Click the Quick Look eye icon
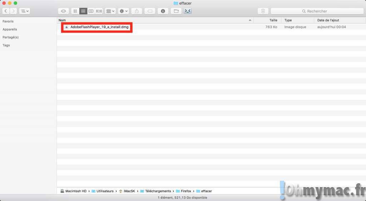 [63, 11]
